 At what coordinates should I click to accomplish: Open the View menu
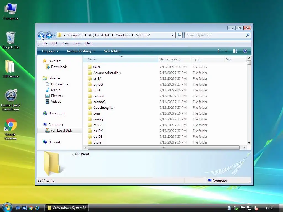pos(65,43)
